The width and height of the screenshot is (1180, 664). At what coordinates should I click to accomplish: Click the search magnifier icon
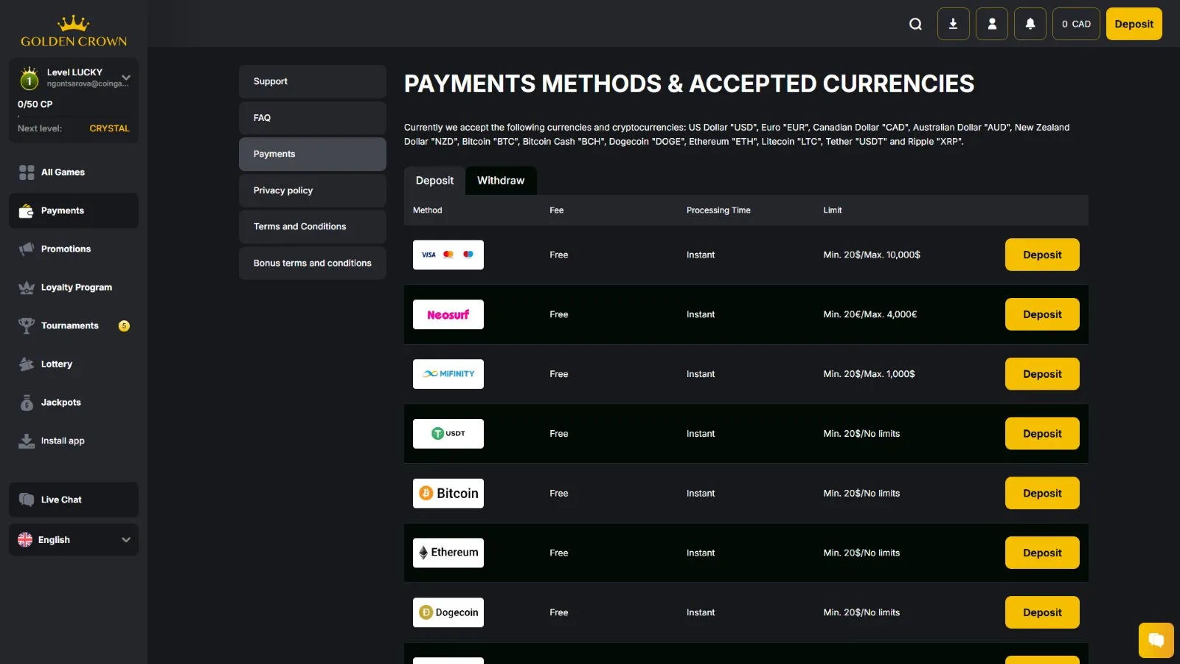click(x=915, y=24)
